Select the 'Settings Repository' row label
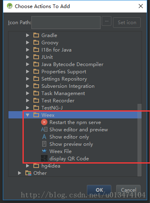 click(x=64, y=79)
